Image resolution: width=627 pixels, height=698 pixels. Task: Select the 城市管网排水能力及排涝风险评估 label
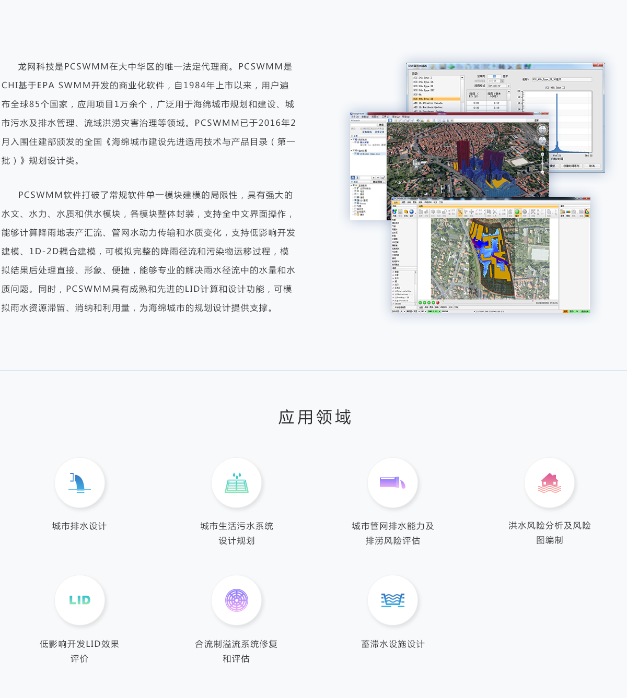[x=393, y=534]
